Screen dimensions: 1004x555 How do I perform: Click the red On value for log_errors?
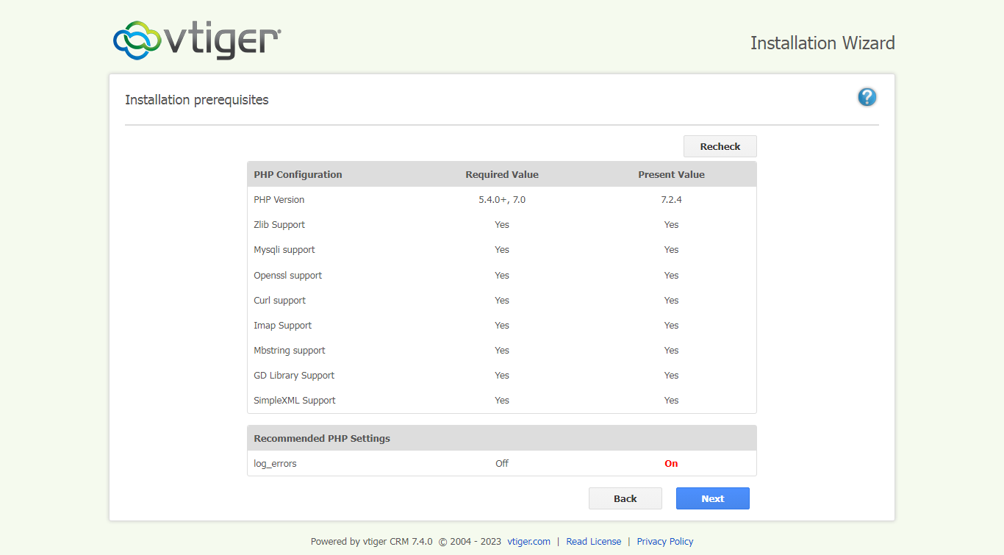click(671, 463)
